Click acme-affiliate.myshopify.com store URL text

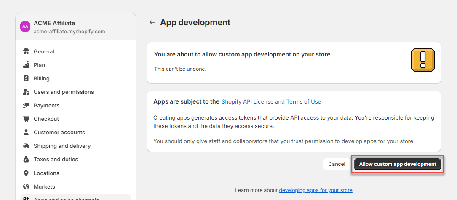coord(69,32)
